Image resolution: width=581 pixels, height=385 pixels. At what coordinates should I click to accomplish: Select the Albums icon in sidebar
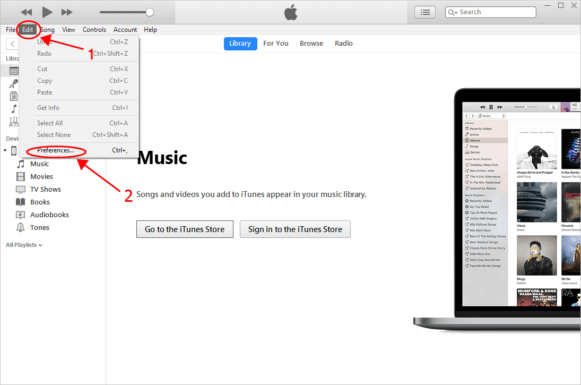coord(14,96)
